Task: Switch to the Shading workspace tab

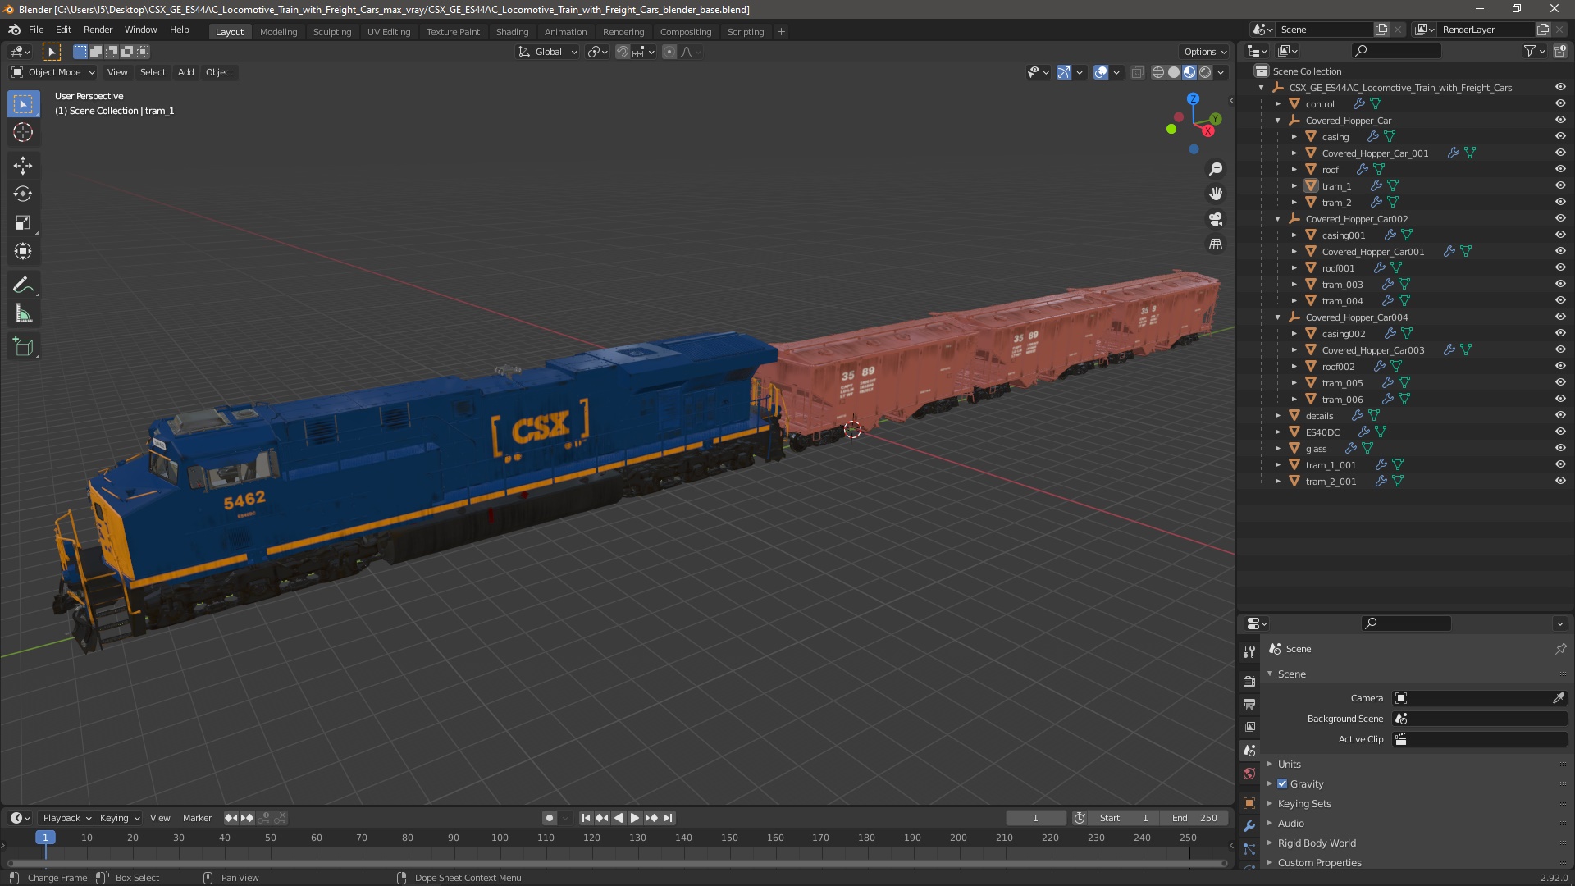Action: pyautogui.click(x=512, y=32)
